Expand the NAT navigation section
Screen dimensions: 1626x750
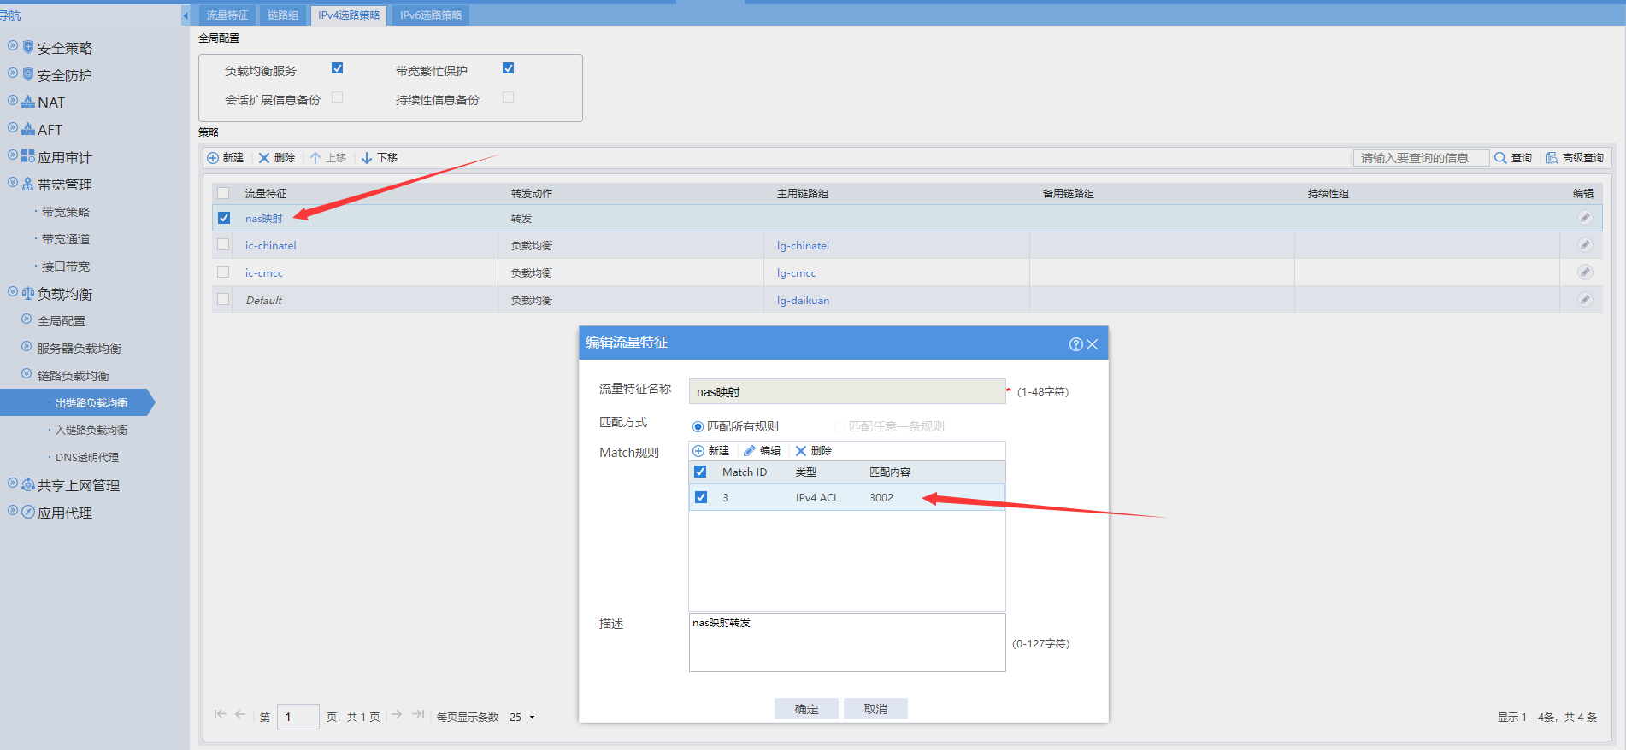[x=13, y=101]
